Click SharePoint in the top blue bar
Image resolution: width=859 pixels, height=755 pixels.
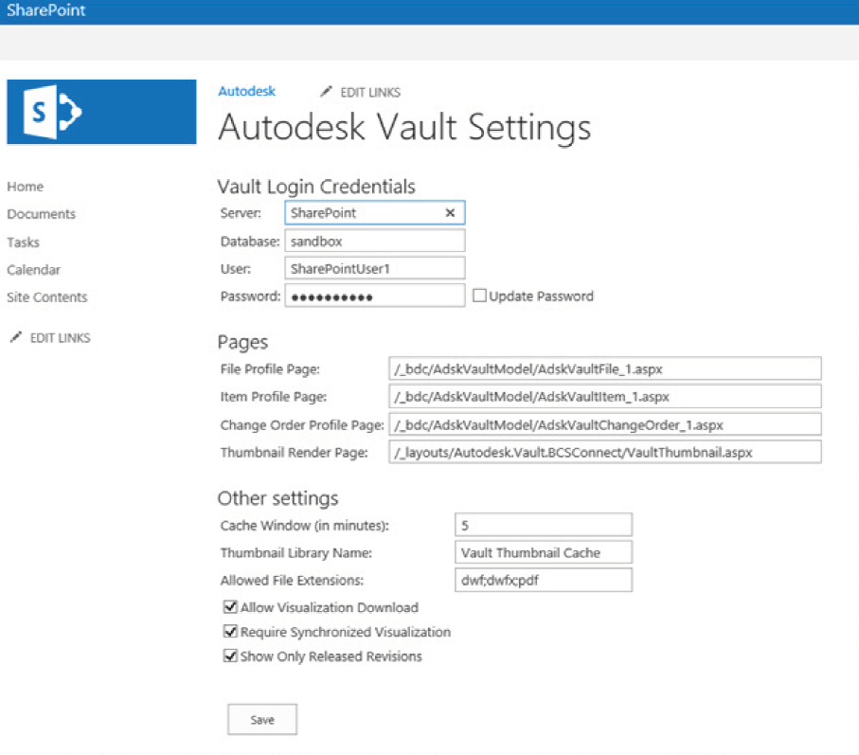[45, 11]
